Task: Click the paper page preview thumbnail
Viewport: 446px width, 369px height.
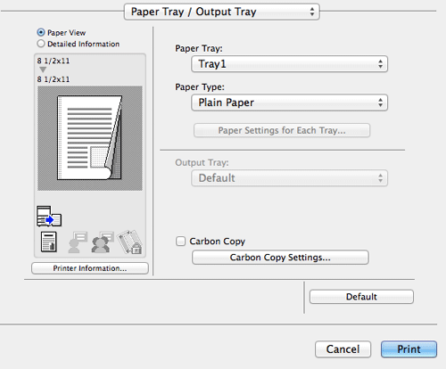Action: [x=90, y=138]
